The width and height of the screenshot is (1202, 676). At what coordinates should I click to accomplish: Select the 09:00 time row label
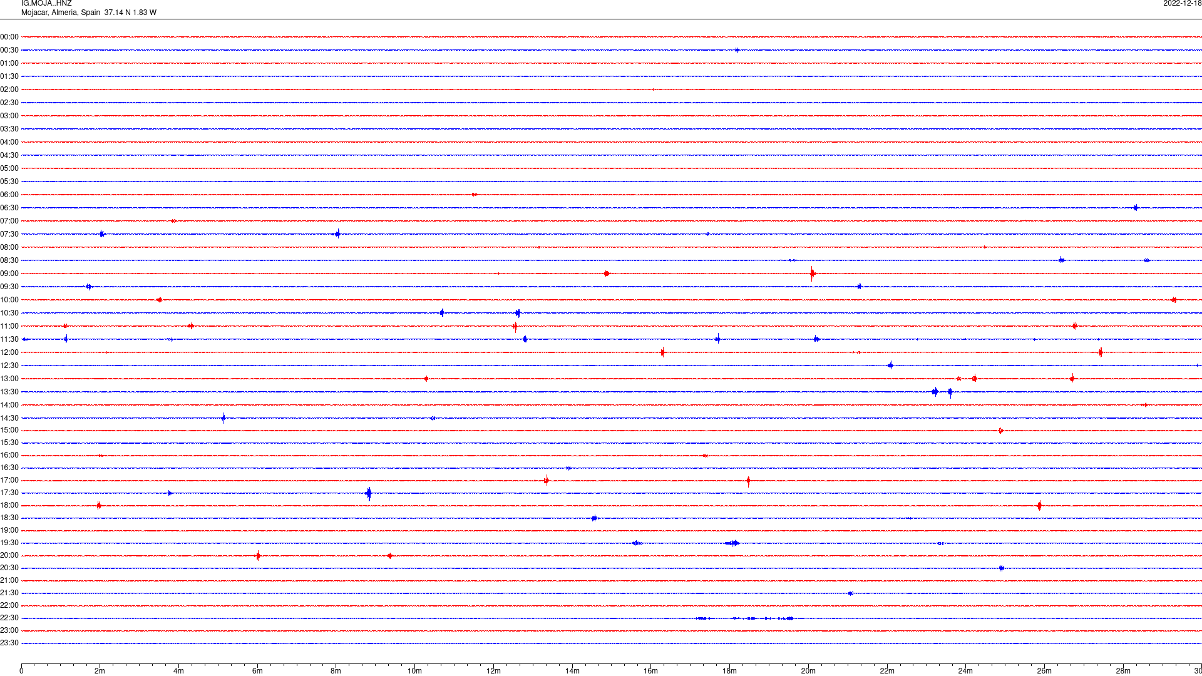[9, 274]
